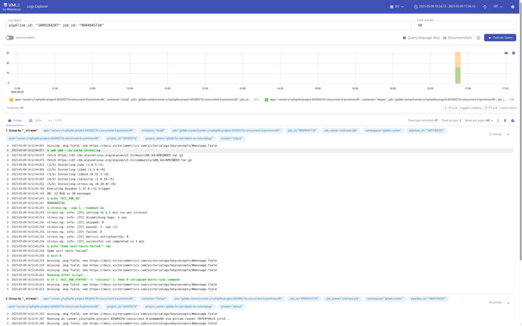Image resolution: width=522 pixels, height=326 pixels.
Task: Open the time range picker in the header
Action: pos(444,7)
